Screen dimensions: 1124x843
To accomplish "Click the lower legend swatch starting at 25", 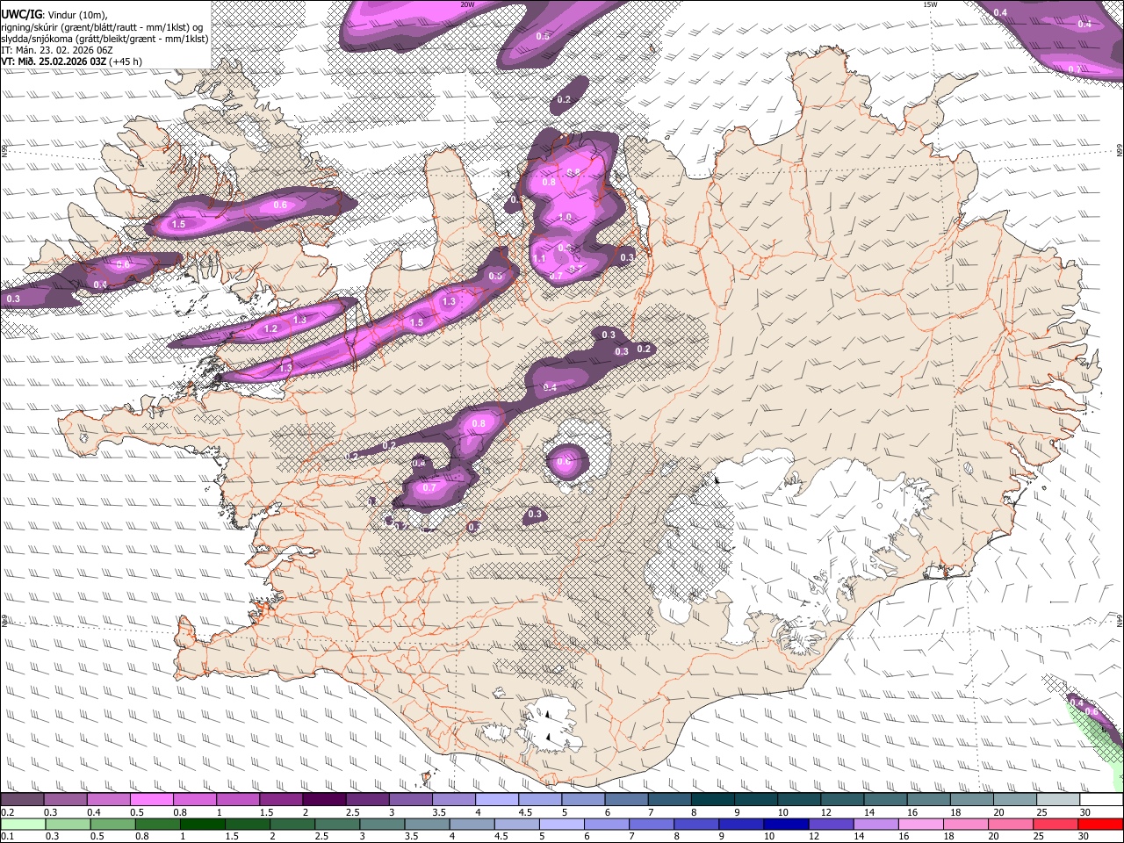I will click(x=1054, y=824).
